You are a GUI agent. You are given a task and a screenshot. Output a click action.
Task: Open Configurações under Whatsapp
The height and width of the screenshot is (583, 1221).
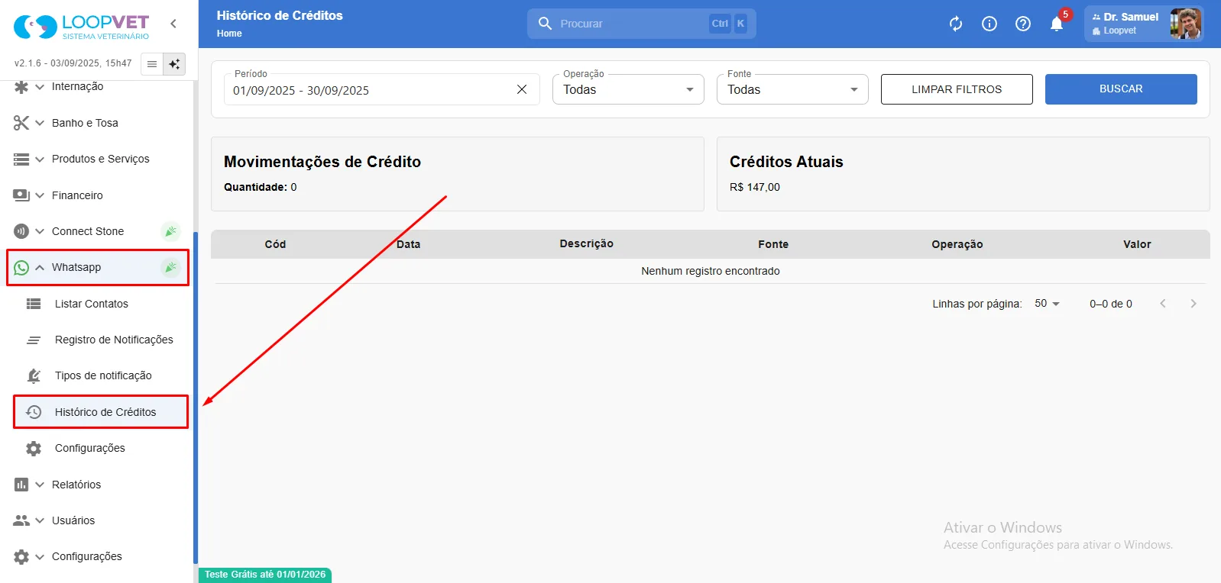click(90, 448)
